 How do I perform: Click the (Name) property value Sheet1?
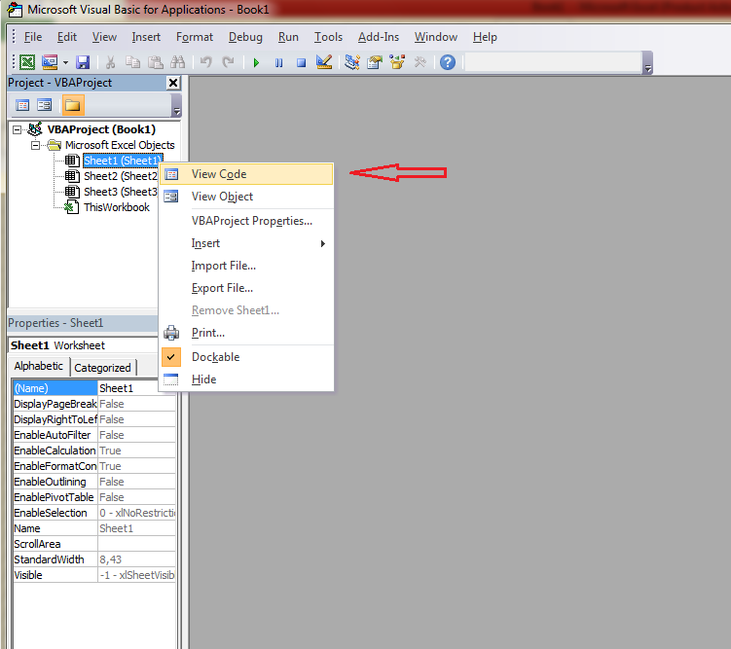[x=128, y=388]
